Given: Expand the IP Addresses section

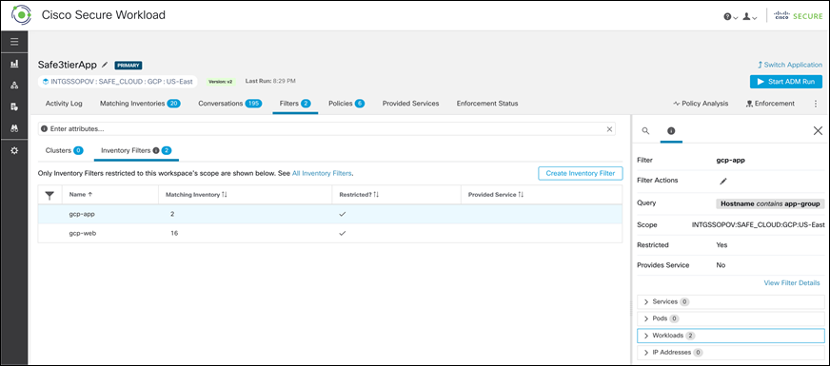Looking at the screenshot, I should (x=730, y=353).
